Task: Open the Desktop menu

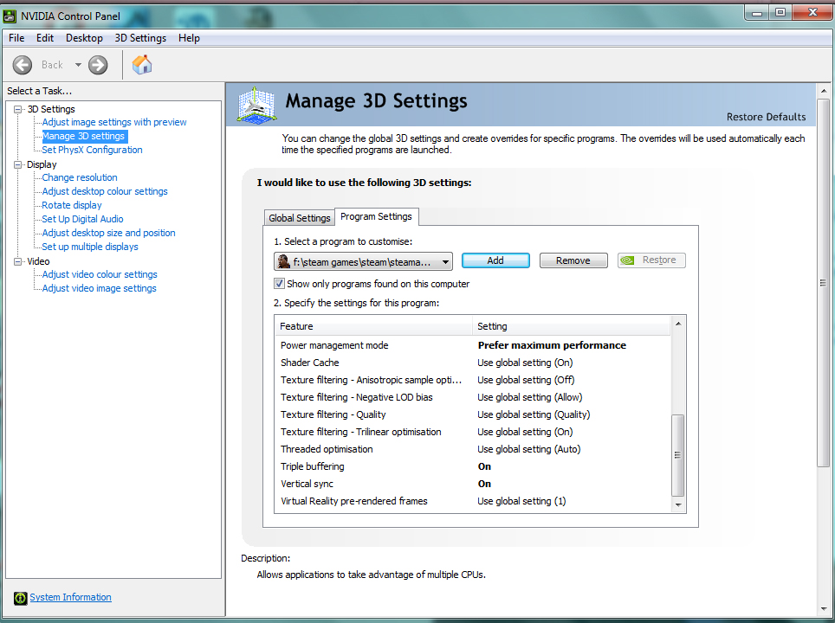Action: [84, 38]
